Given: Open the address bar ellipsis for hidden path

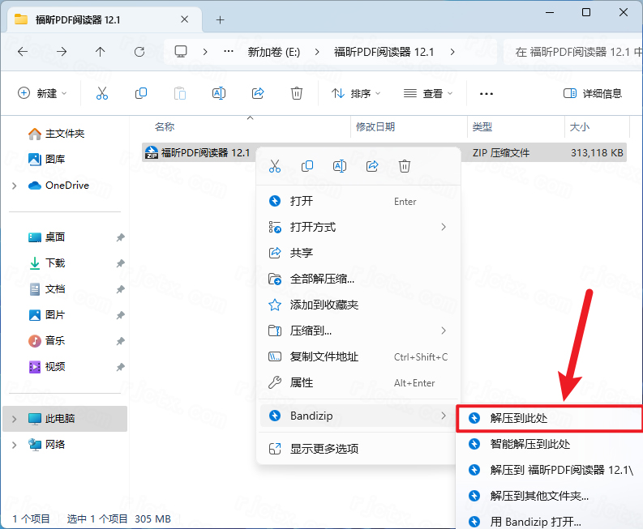Looking at the screenshot, I should [x=229, y=52].
